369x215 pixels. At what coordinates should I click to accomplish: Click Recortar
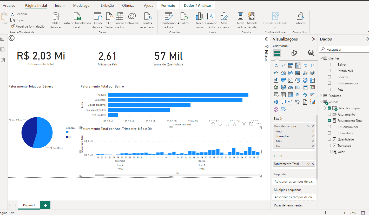(19, 14)
